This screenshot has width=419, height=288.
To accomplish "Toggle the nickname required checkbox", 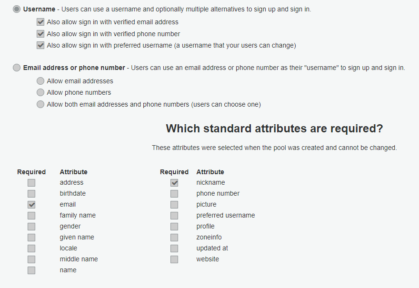I will click(x=174, y=183).
